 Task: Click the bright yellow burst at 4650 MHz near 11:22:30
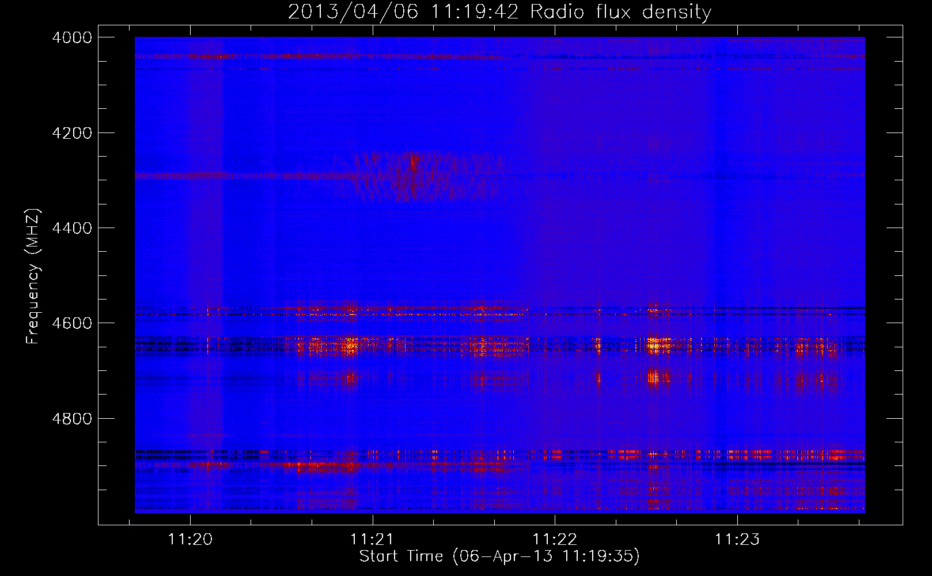coord(654,346)
